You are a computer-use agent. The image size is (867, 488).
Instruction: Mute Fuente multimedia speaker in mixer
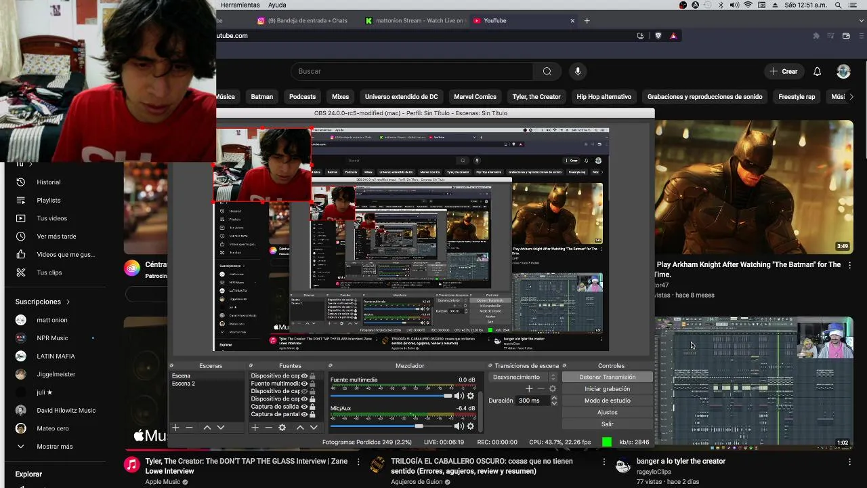pyautogui.click(x=459, y=396)
